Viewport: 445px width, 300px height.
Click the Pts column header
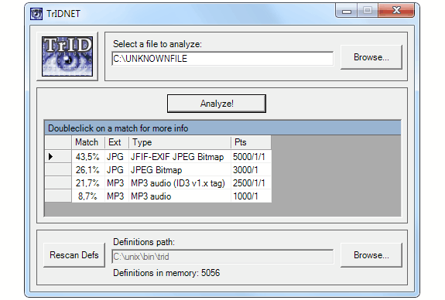click(251, 142)
